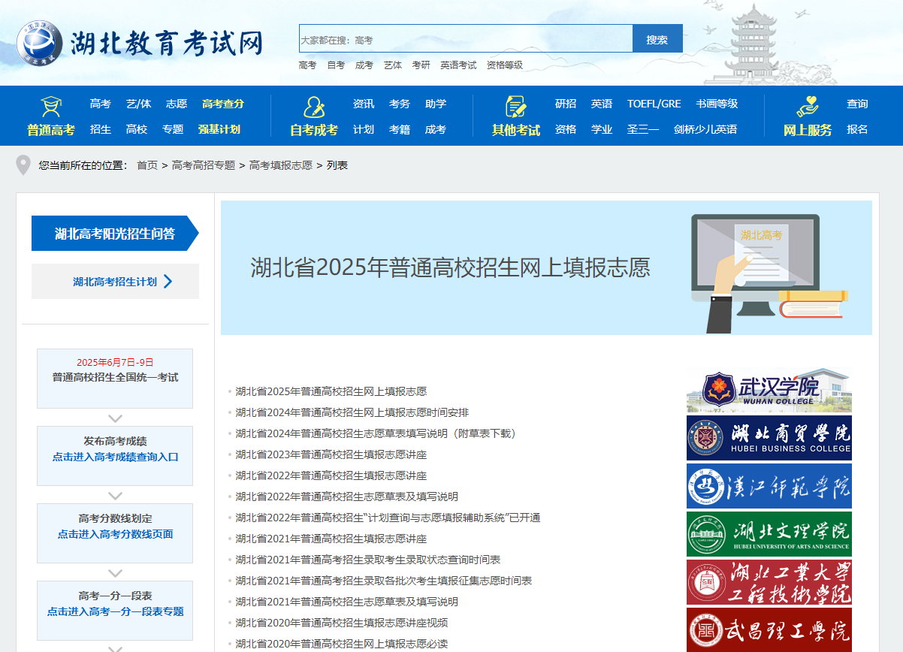Screen dimensions: 903x652
Task: Click the 其他考试 notepad icon
Action: click(516, 106)
